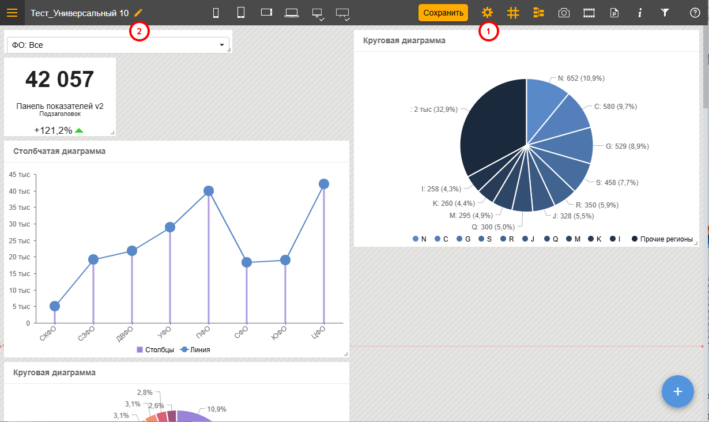Viewport: 709px width, 422px height.
Task: Open the info icon
Action: [640, 13]
